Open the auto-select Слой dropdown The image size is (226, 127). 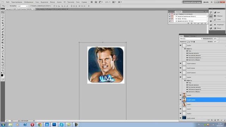22,6
